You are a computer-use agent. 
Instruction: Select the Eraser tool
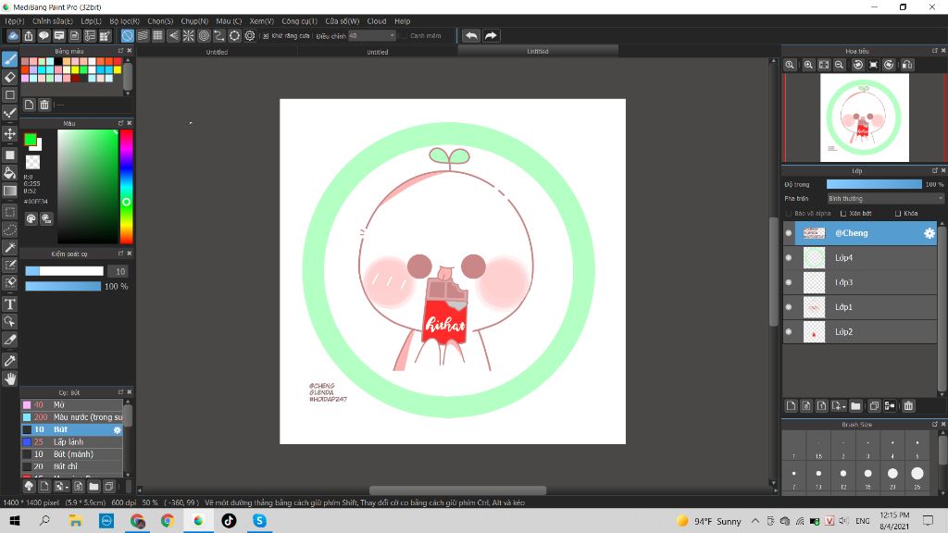(9, 78)
